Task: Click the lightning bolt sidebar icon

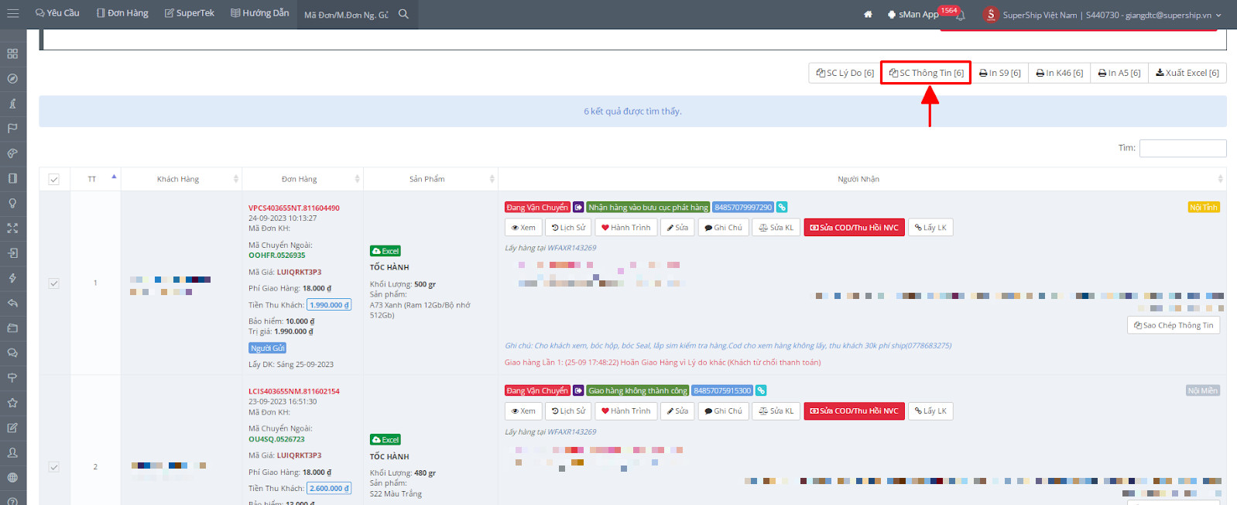Action: coord(12,278)
